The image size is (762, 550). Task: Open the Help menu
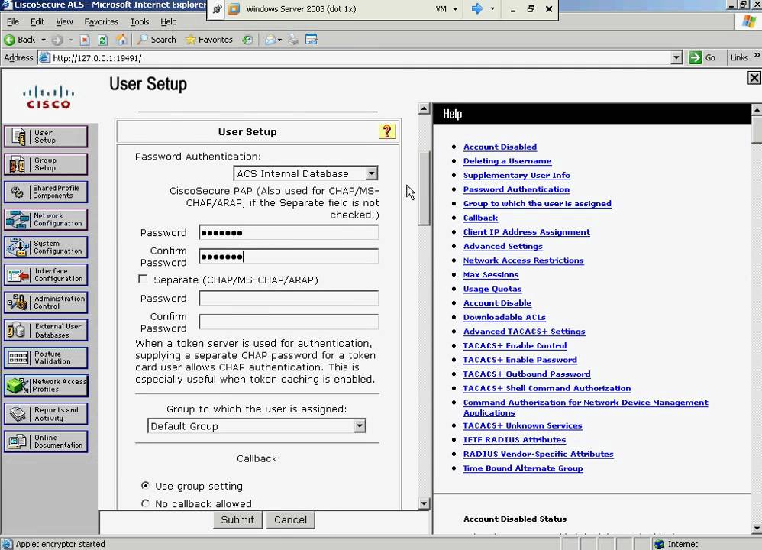pos(169,22)
